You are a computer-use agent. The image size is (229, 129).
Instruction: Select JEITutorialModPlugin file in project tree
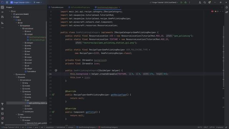coord(36,40)
